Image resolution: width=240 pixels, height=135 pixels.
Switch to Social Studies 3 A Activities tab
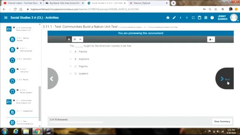(x=107, y=3)
